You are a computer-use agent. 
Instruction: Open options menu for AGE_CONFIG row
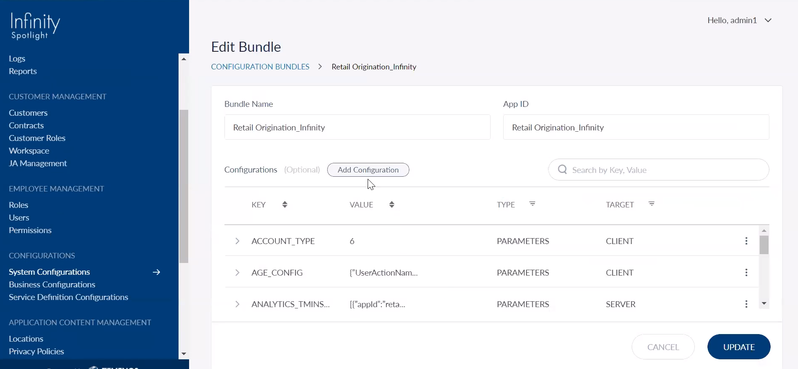pos(746,273)
